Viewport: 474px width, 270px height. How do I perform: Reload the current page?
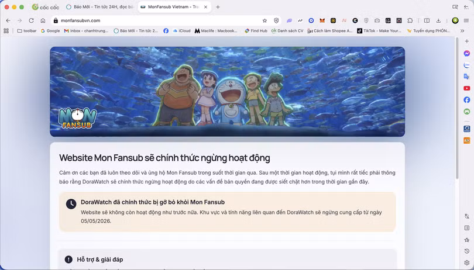click(x=31, y=20)
